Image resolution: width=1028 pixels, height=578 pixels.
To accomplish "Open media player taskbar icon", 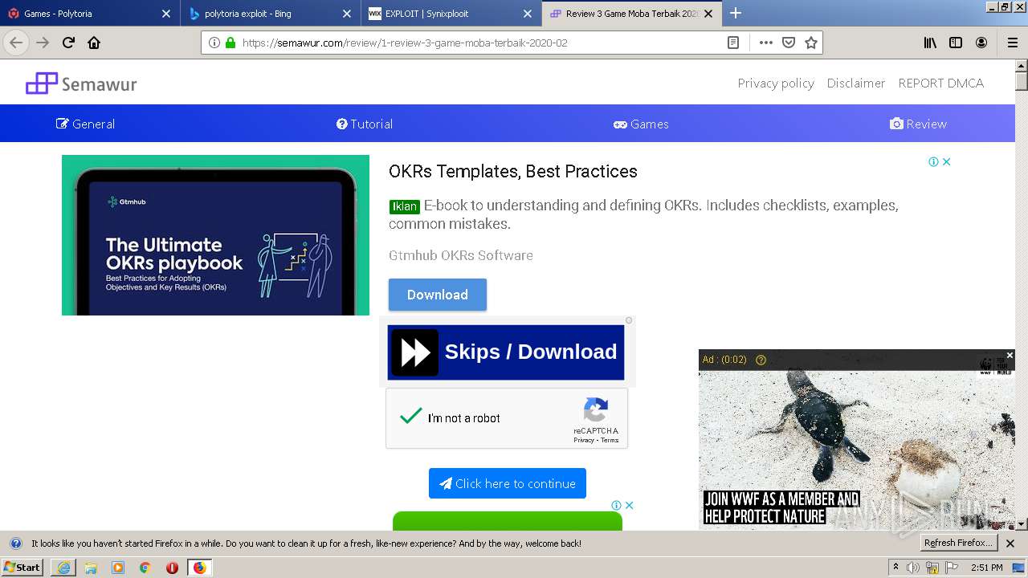I will 118,568.
